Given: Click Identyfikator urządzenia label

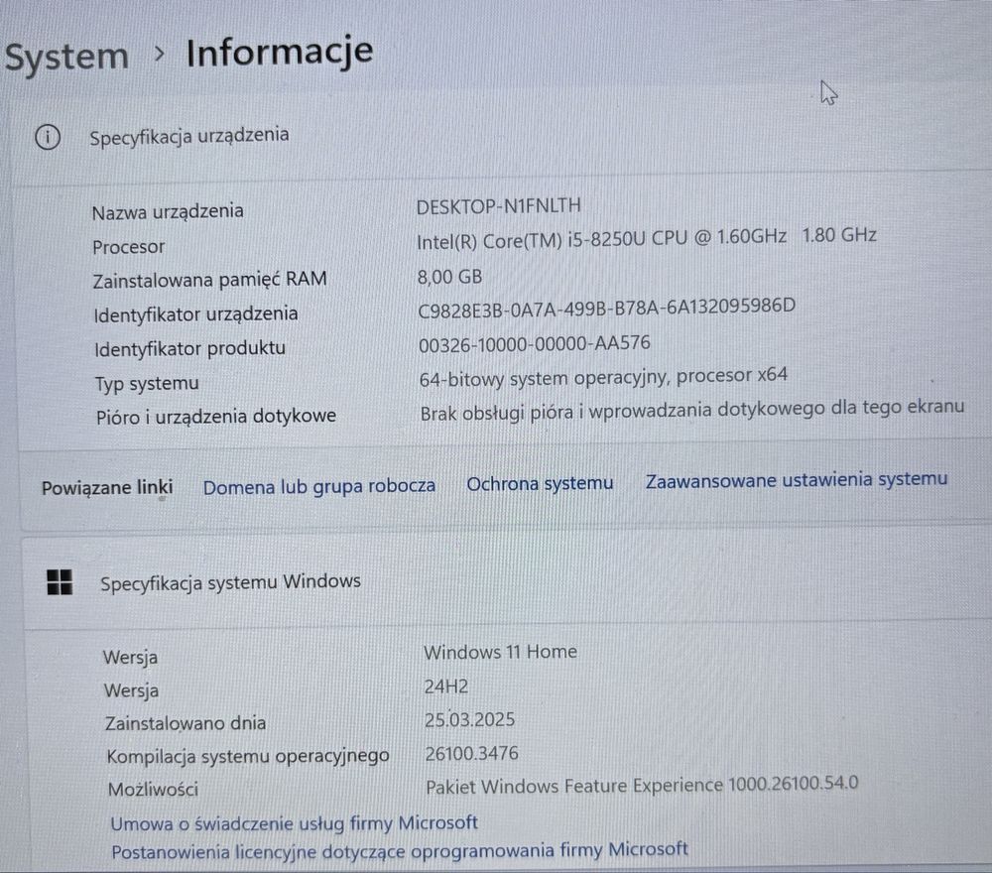Looking at the screenshot, I should pos(195,314).
